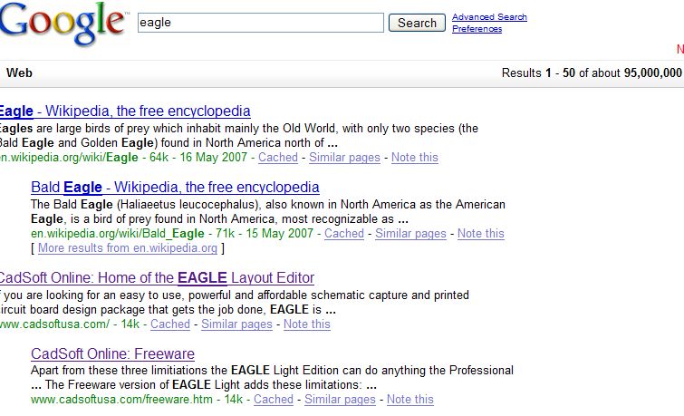Image resolution: width=684 pixels, height=416 pixels.
Task: Click Similar pages for the Bald Eagle result
Action: click(410, 234)
